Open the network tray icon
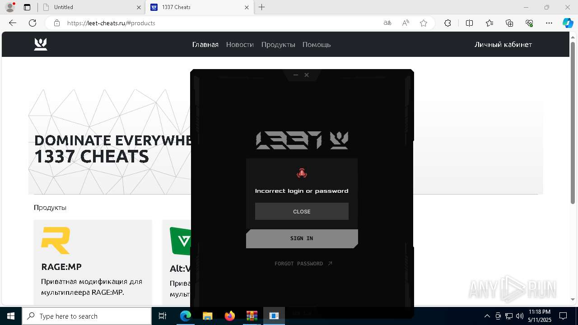Image resolution: width=578 pixels, height=325 pixels. click(509, 316)
